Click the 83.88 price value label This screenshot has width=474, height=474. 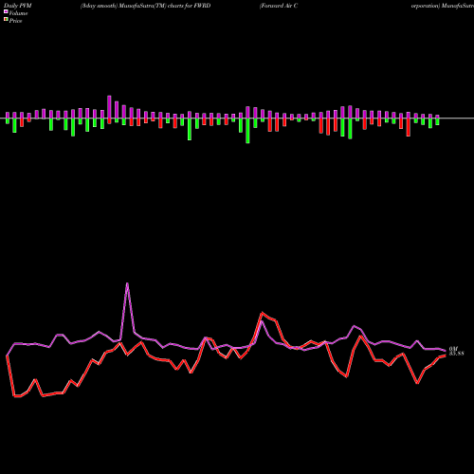(x=456, y=354)
